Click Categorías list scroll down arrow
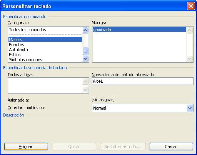The width and height of the screenshot is (197, 155). (x=85, y=59)
